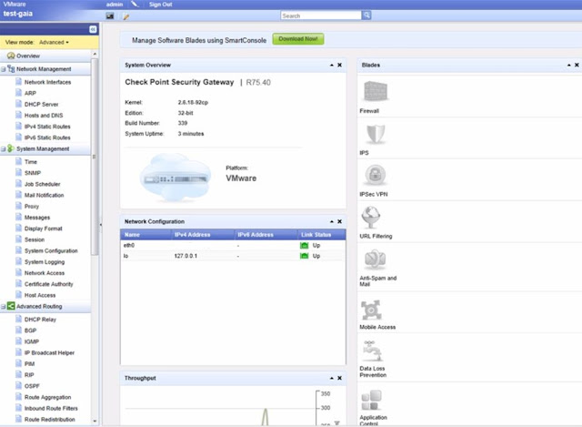The width and height of the screenshot is (582, 427).
Task: Sort by the Name column header
Action: point(145,235)
